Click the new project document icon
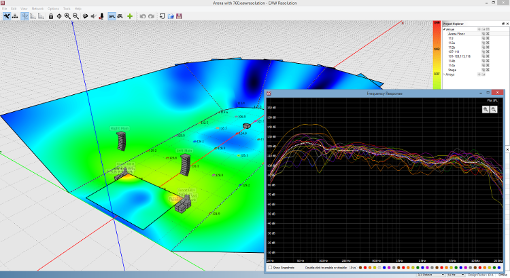510x278 pixels. [163, 16]
